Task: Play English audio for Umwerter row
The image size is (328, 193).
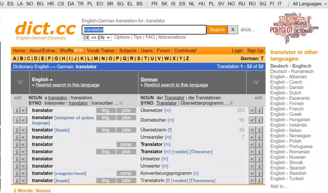Action: tap(24, 166)
